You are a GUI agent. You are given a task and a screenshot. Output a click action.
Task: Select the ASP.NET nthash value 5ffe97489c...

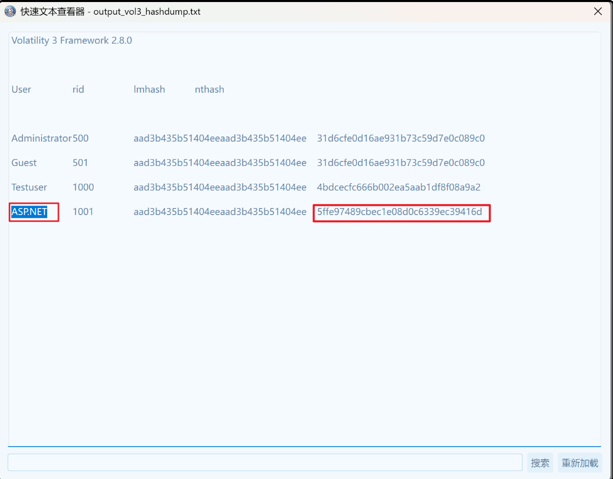(399, 212)
